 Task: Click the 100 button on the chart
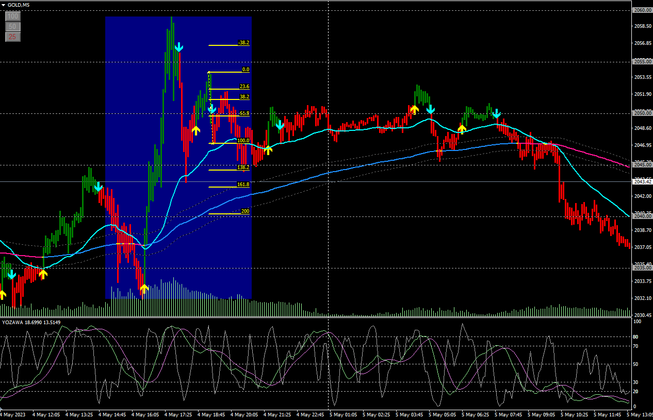(x=13, y=16)
